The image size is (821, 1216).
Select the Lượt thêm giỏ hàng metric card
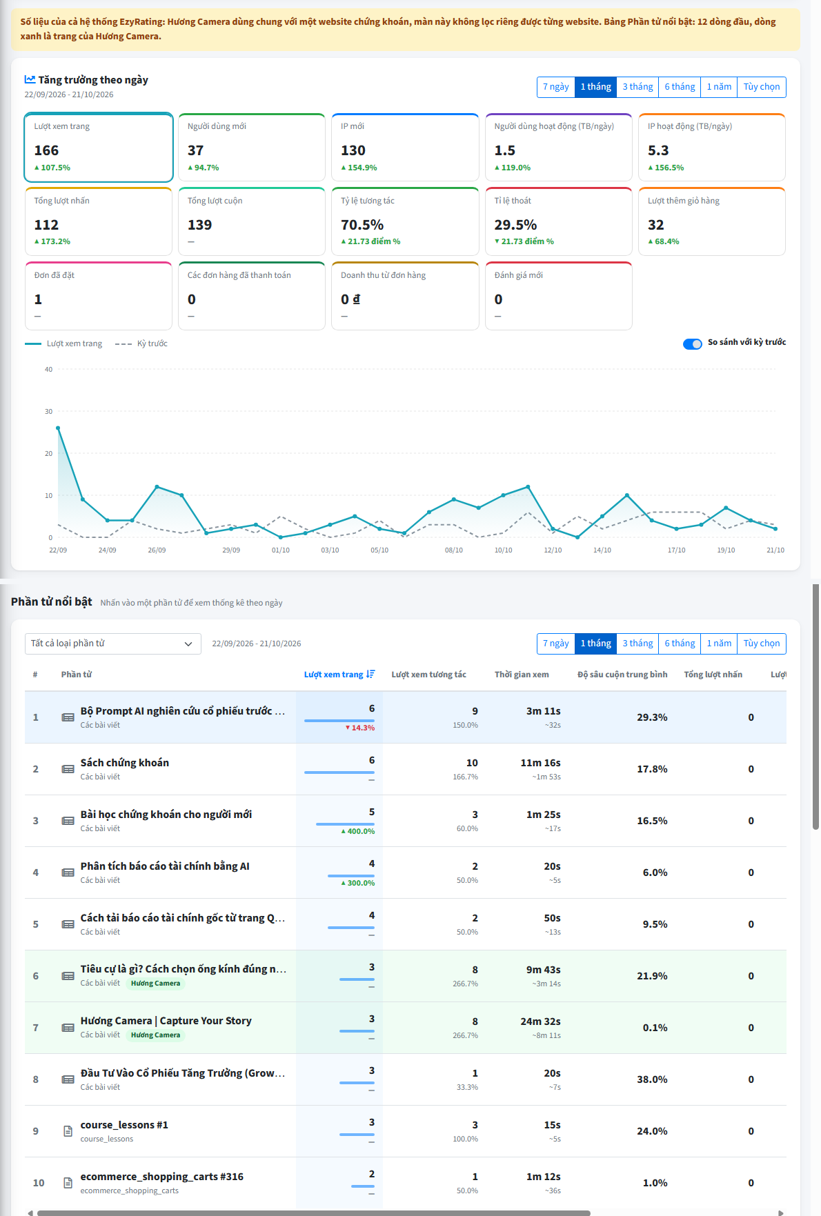(x=712, y=221)
